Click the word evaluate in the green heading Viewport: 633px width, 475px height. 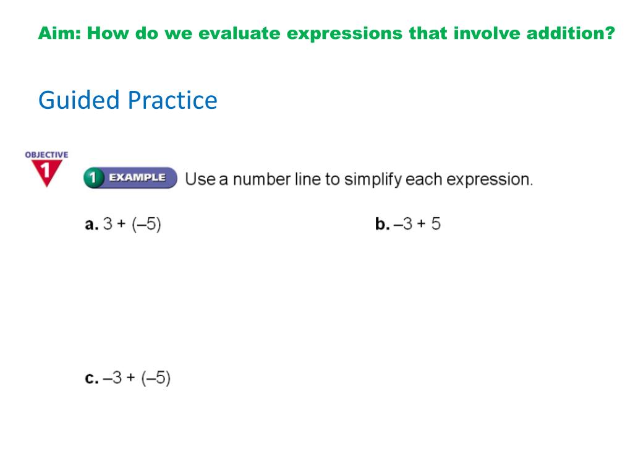click(x=239, y=33)
